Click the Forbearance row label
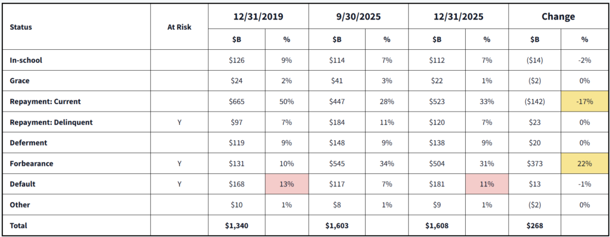The image size is (610, 237). point(32,164)
